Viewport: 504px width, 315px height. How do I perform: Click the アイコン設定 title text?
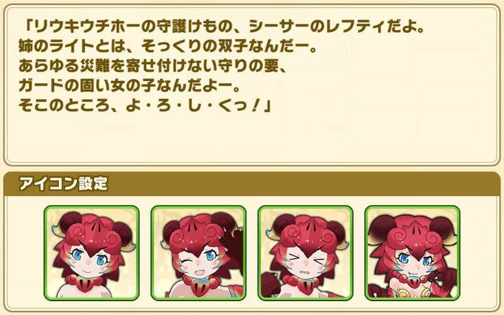pyautogui.click(x=64, y=184)
